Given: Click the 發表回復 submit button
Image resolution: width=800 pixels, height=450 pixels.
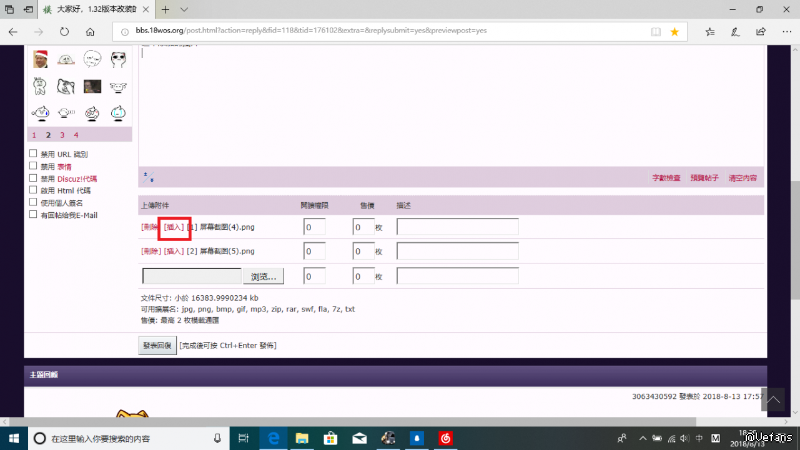Looking at the screenshot, I should 157,345.
